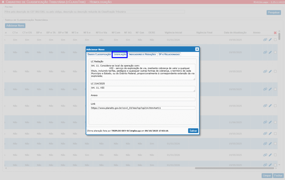Screen dimensions: 285x180
Task: Open the Indicadores e Reduções tab
Action: coord(142,54)
